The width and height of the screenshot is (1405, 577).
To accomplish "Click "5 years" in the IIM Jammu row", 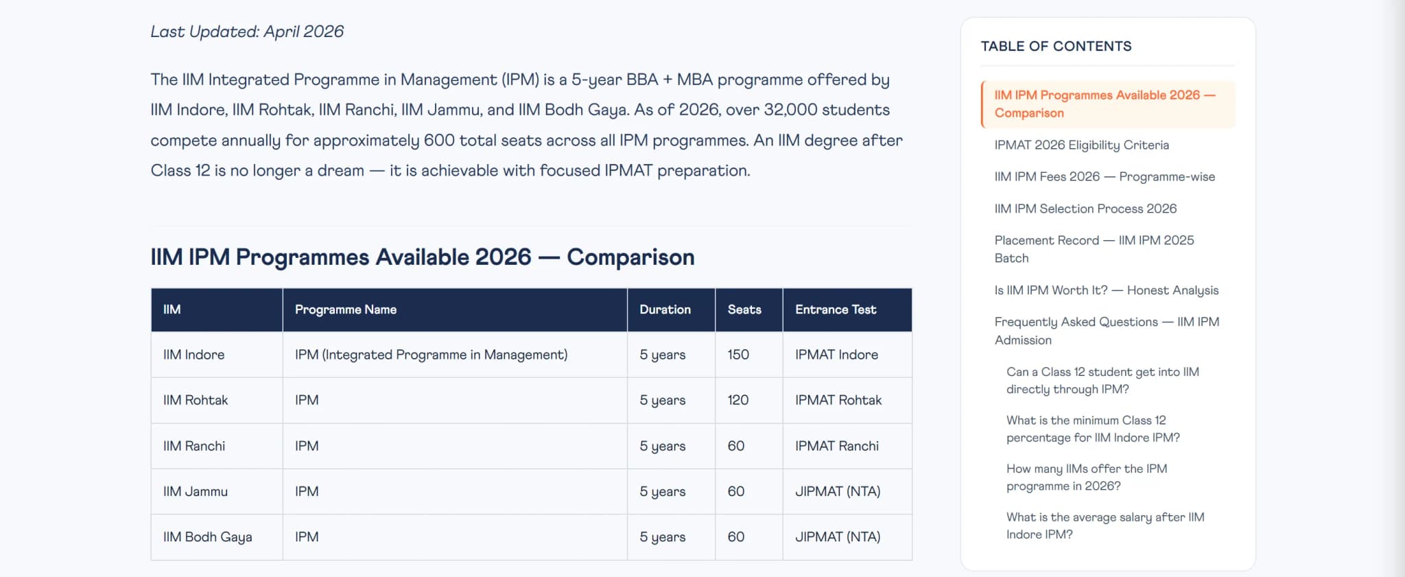I will [671, 492].
